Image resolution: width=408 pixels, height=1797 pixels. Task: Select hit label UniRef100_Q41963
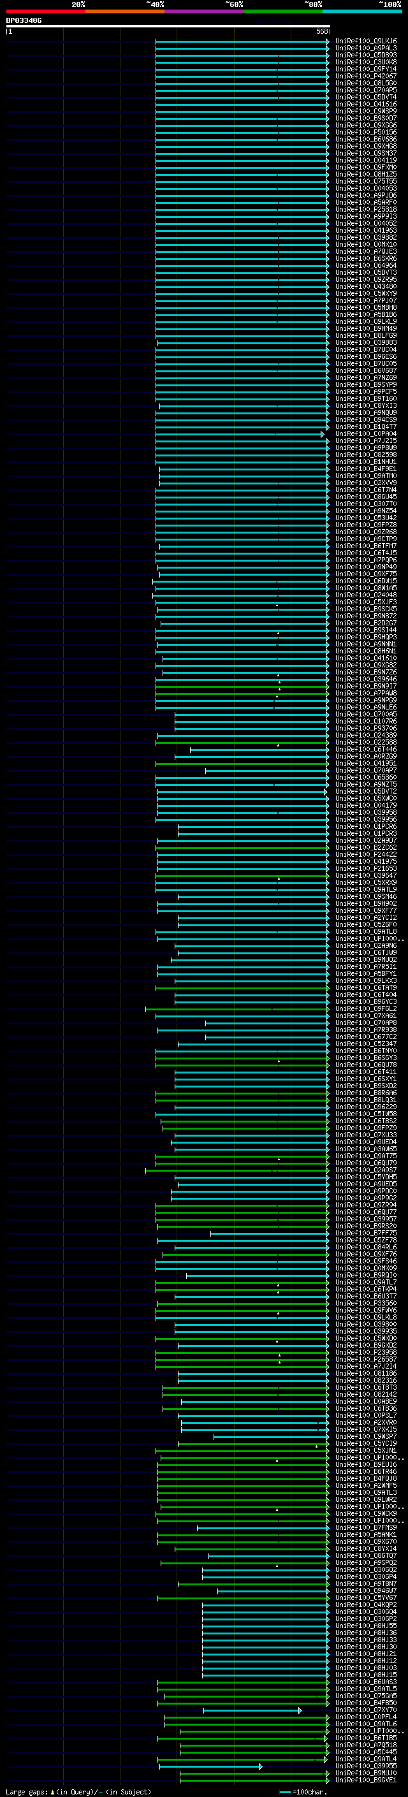[365, 230]
